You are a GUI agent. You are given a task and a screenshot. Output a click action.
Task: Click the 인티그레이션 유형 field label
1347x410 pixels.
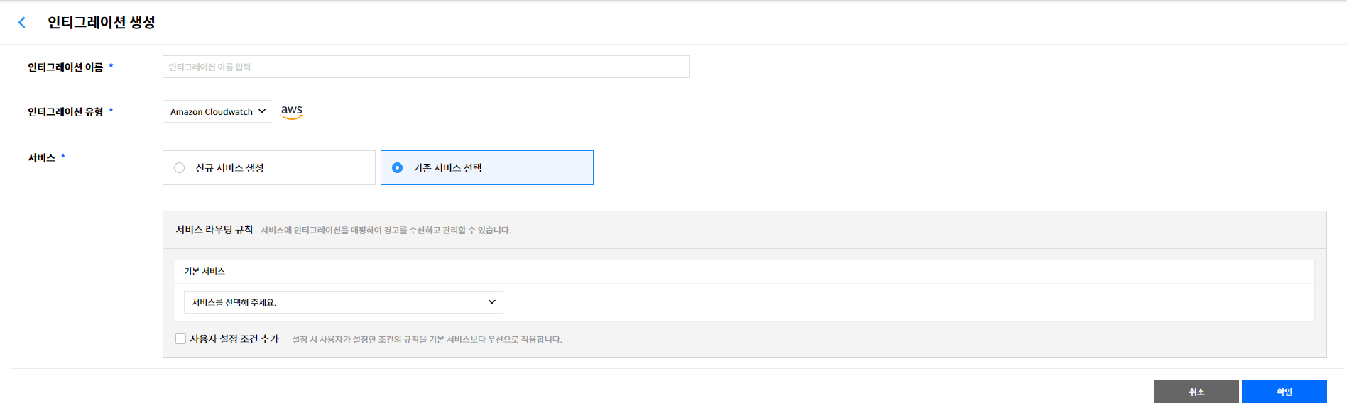point(65,112)
